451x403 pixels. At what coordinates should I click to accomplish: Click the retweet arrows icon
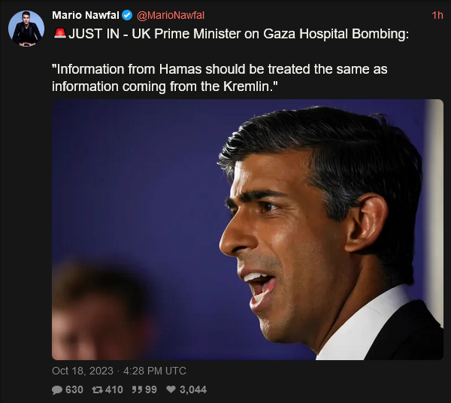(x=97, y=389)
